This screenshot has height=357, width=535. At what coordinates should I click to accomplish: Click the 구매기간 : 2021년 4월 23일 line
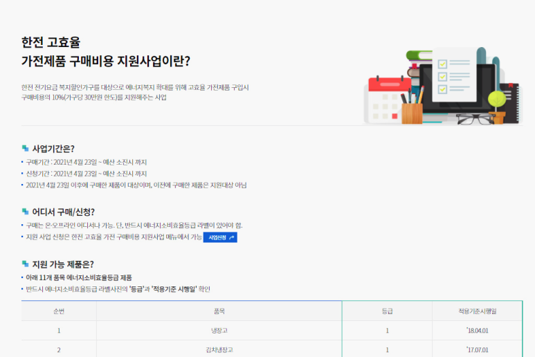87,162
